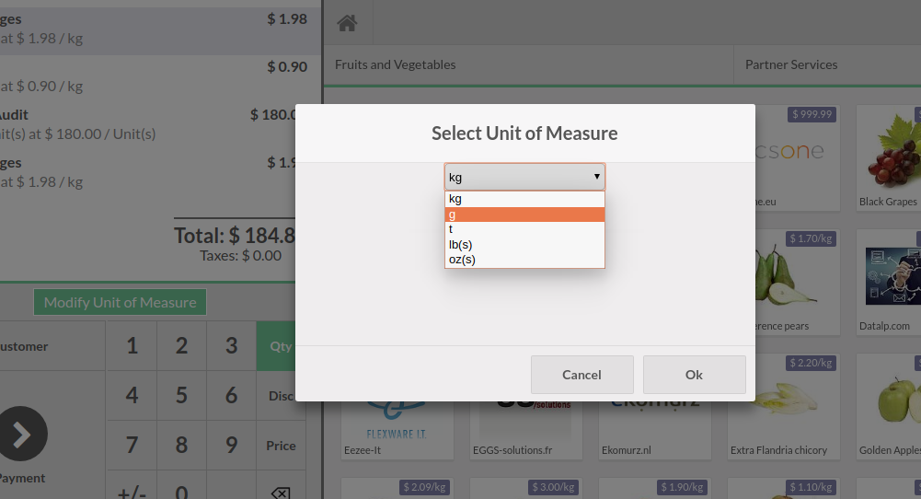The image size is (921, 499).
Task: Click the Payment arrow circle icon
Action: (22, 434)
